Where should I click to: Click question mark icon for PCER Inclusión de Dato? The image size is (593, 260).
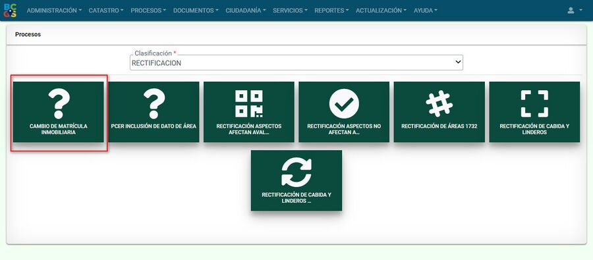coord(154,103)
